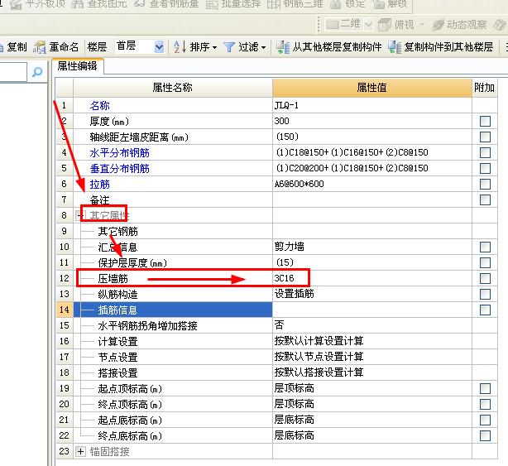Click the 二维 view mode icon
Screen dimensions: 508x466
click(x=333, y=25)
